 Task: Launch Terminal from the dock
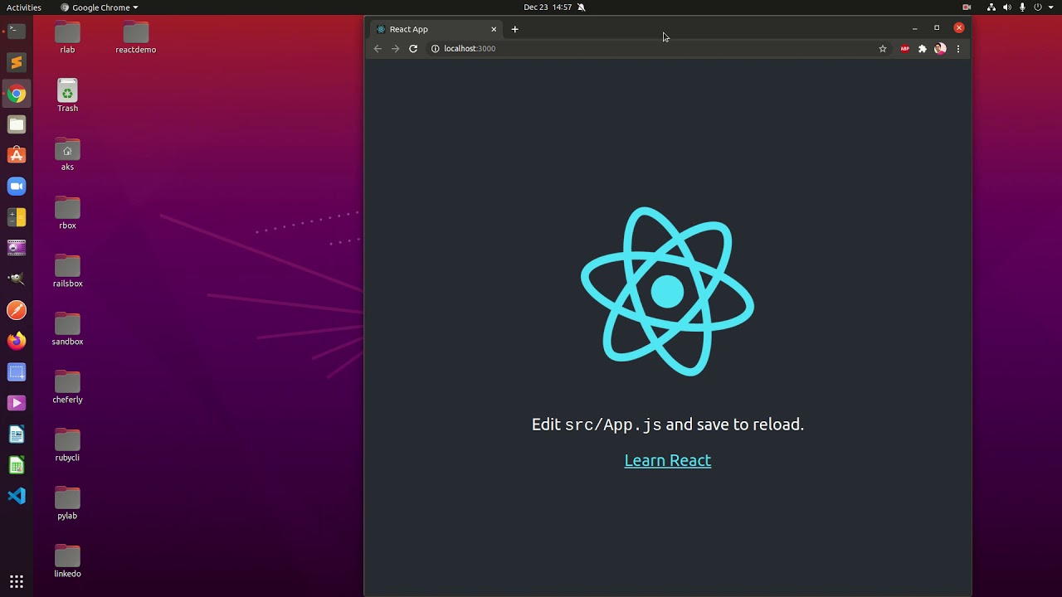(x=17, y=32)
